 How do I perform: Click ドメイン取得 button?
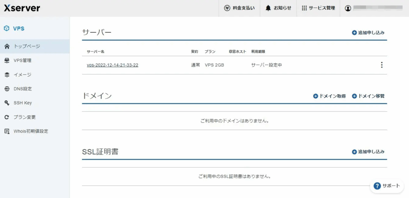(x=330, y=96)
